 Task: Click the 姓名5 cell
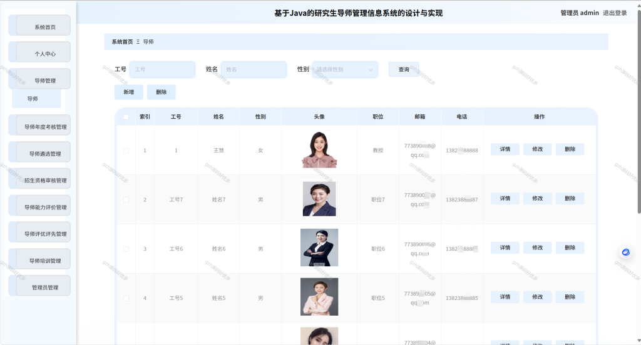[218, 299]
